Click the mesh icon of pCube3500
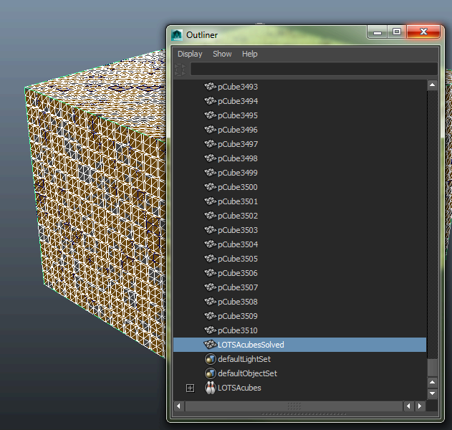Viewport: 452px width, 430px height. coord(211,186)
